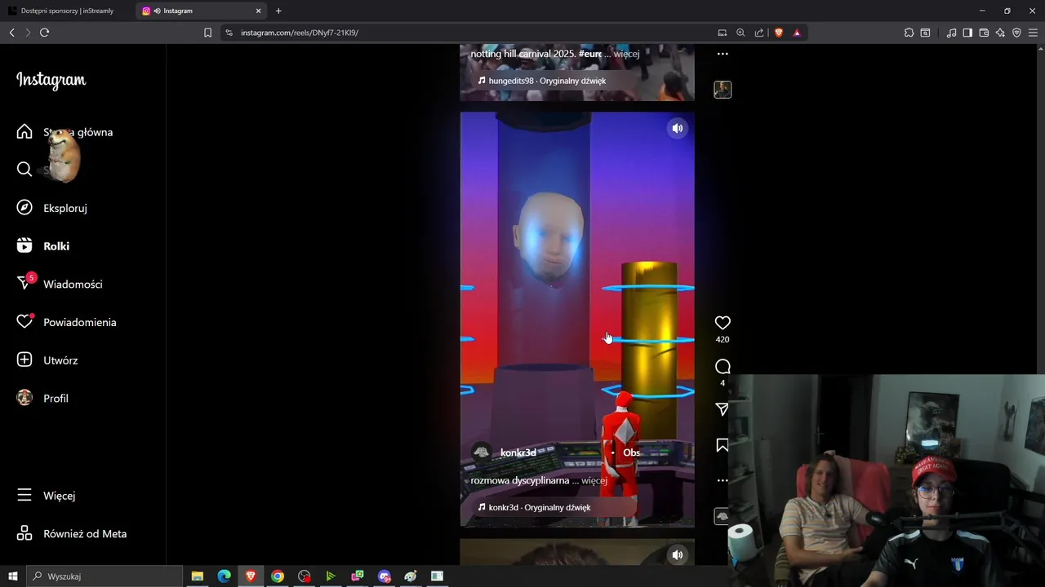Viewport: 1045px width, 587px height.
Task: Reload the current page
Action: (44, 33)
